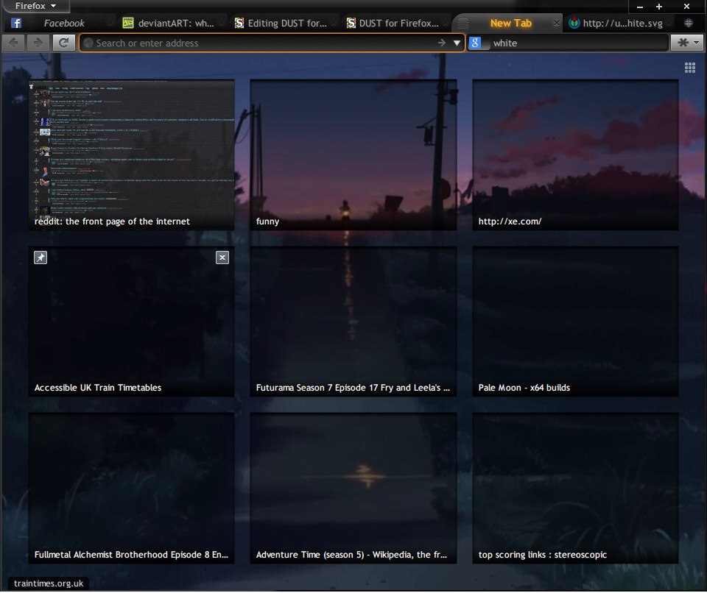Open the http://xe.com/ tile
Image resolution: width=707 pixels, height=593 pixels.
[575, 155]
